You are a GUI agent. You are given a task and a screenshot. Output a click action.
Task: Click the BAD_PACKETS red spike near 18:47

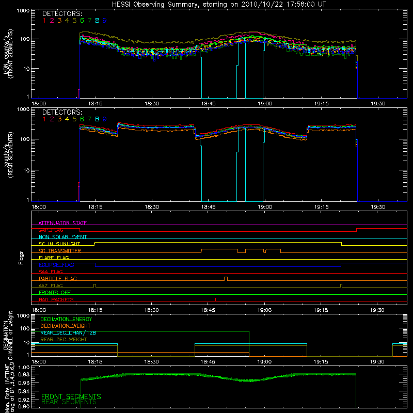216,299
